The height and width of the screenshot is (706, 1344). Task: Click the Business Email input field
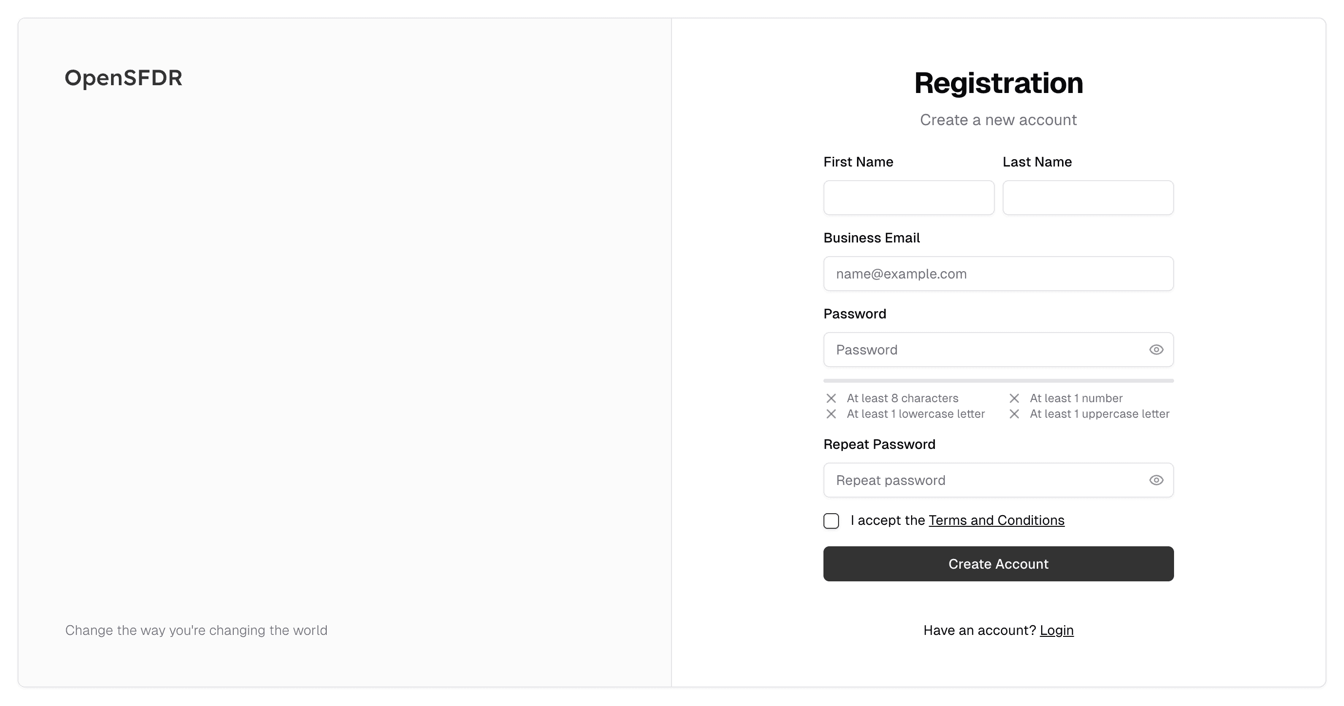tap(998, 274)
